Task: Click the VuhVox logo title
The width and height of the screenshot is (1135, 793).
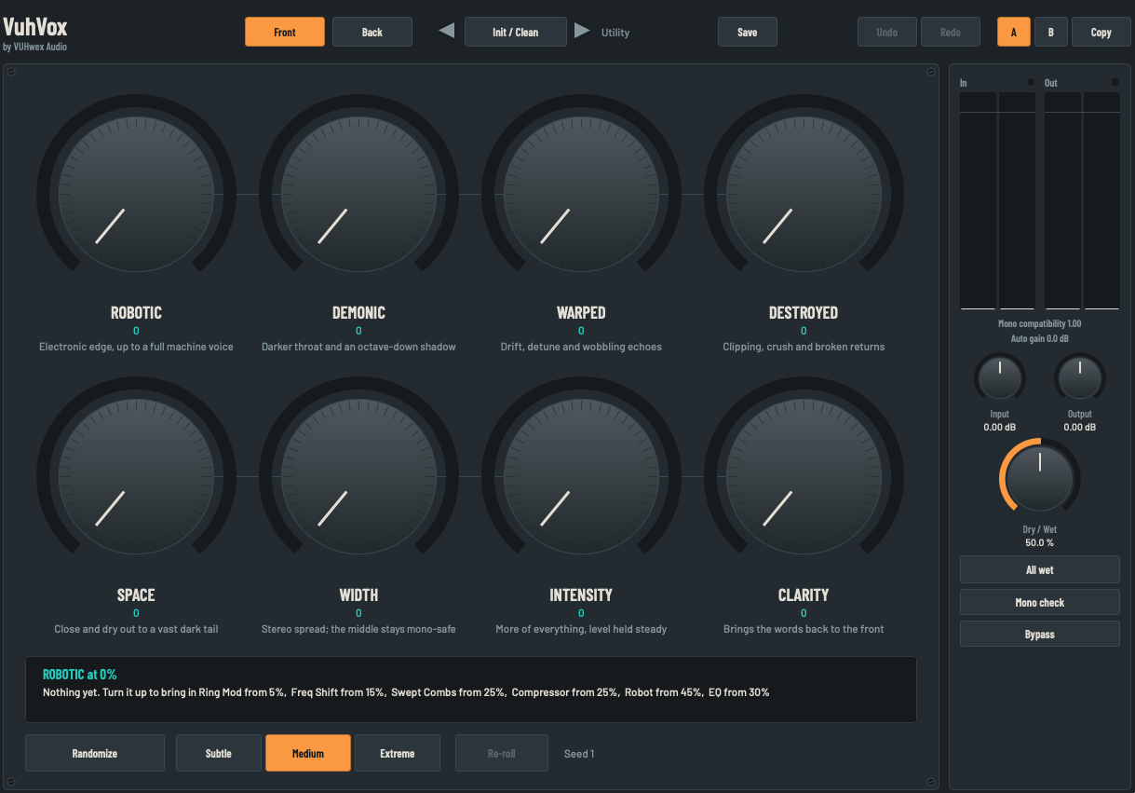Action: click(x=35, y=27)
